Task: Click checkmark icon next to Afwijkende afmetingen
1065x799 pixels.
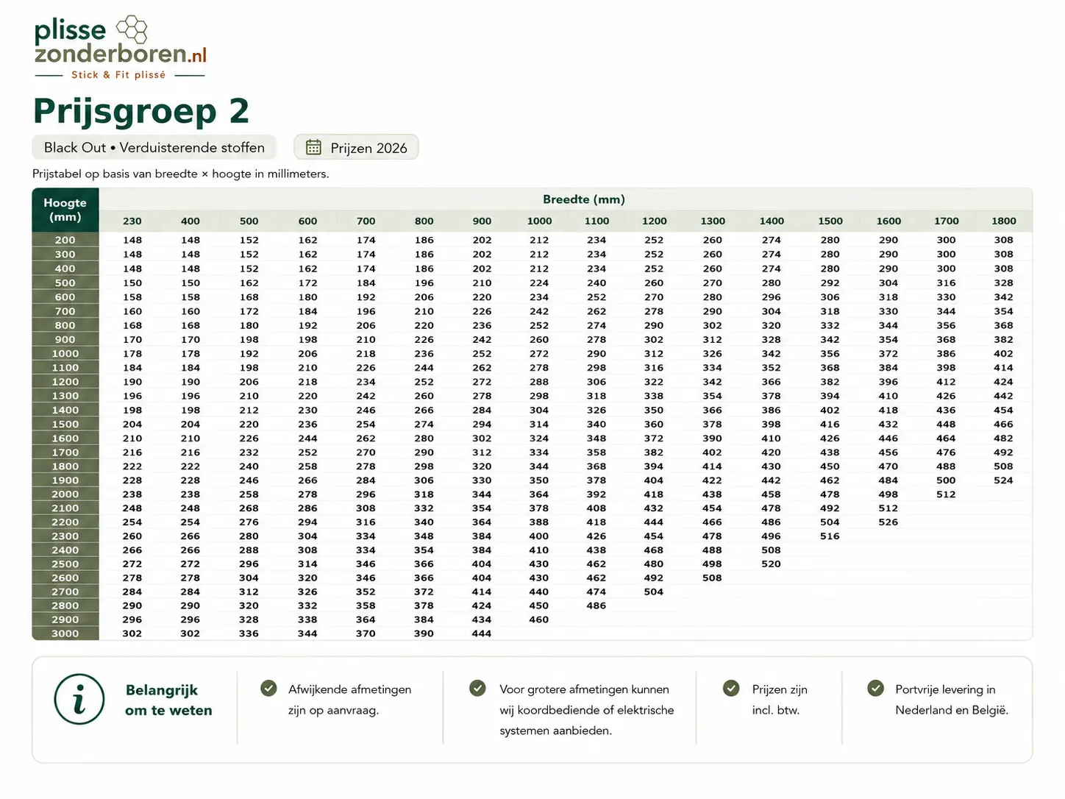Action: [268, 688]
